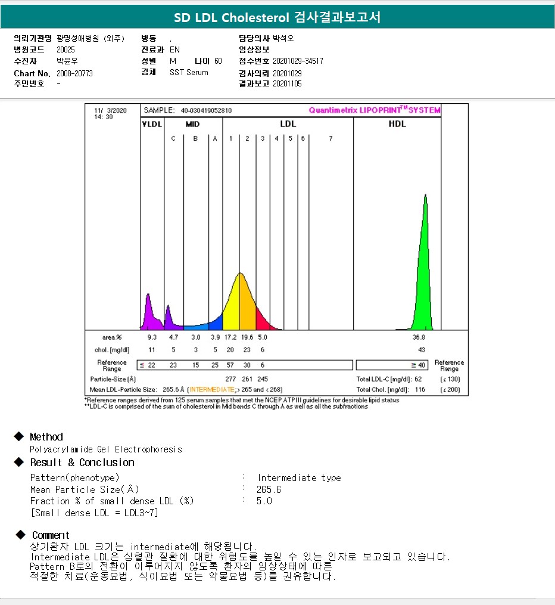Screen dimensions: 555x605
Task: Click the LDL column header
Action: point(288,124)
